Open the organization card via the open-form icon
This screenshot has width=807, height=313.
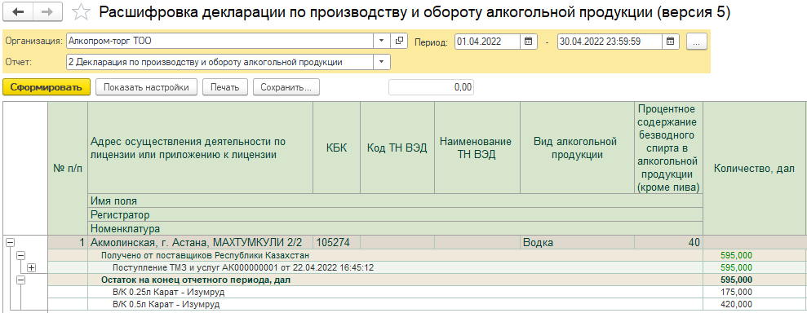click(x=399, y=41)
